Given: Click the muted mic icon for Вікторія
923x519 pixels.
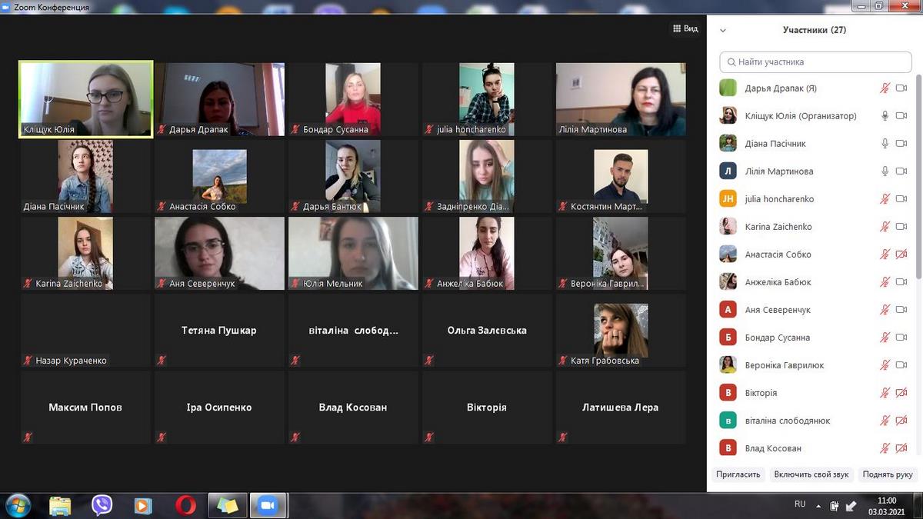Looking at the screenshot, I should pyautogui.click(x=885, y=393).
